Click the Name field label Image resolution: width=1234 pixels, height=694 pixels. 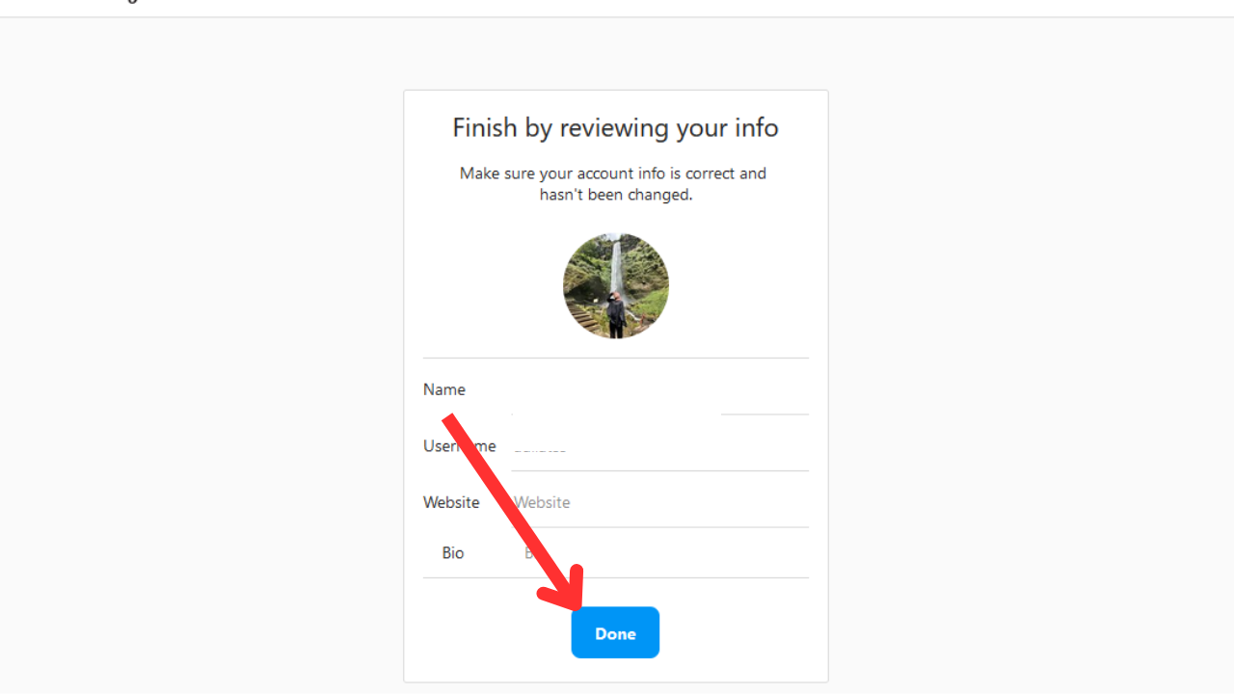pyautogui.click(x=444, y=389)
